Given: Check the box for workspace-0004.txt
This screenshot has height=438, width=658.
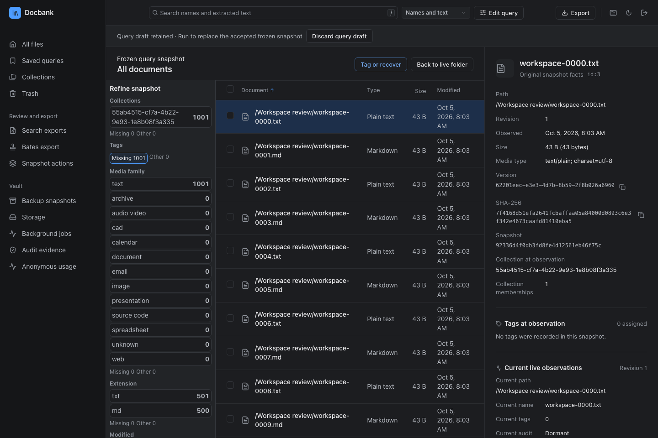Looking at the screenshot, I should point(230,251).
